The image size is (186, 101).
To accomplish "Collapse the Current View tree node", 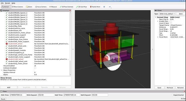I will pyautogui.click(x=156, y=17).
